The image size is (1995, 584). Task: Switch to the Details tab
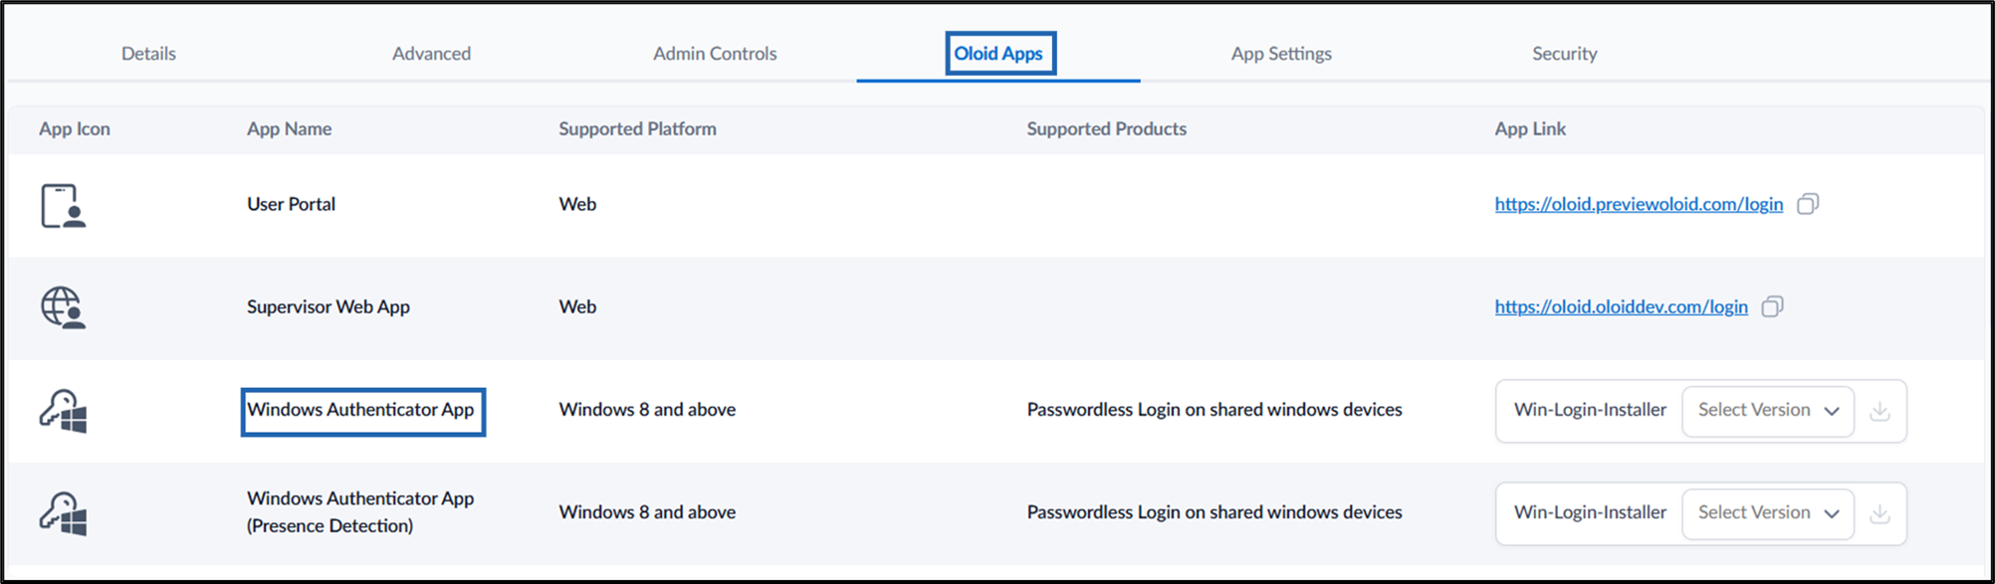point(148,54)
